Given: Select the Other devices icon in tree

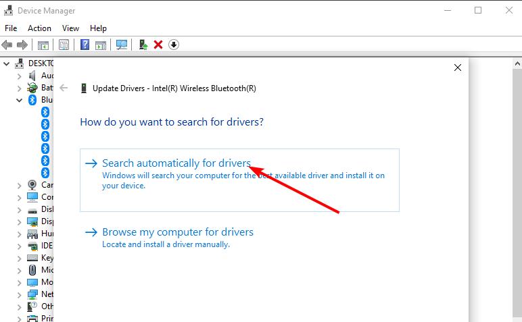Looking at the screenshot, I should click(32, 306).
